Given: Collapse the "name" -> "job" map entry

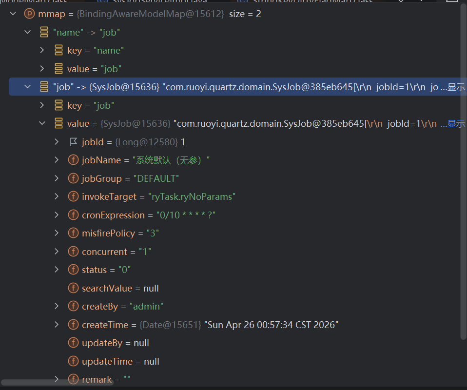Looking at the screenshot, I should (27, 32).
